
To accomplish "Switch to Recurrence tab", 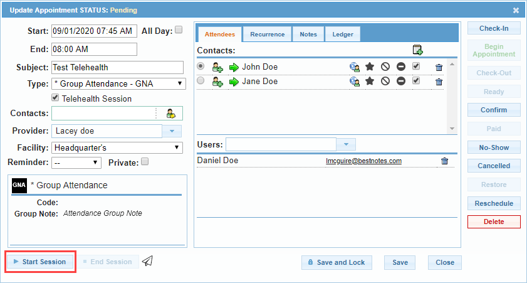I will [267, 35].
